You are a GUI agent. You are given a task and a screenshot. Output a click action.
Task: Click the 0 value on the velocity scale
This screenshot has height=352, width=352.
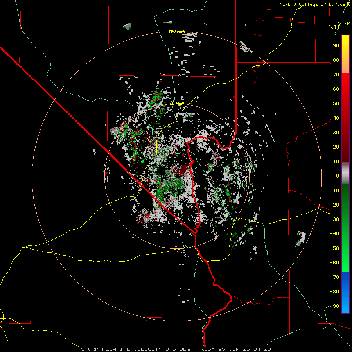pyautogui.click(x=338, y=176)
